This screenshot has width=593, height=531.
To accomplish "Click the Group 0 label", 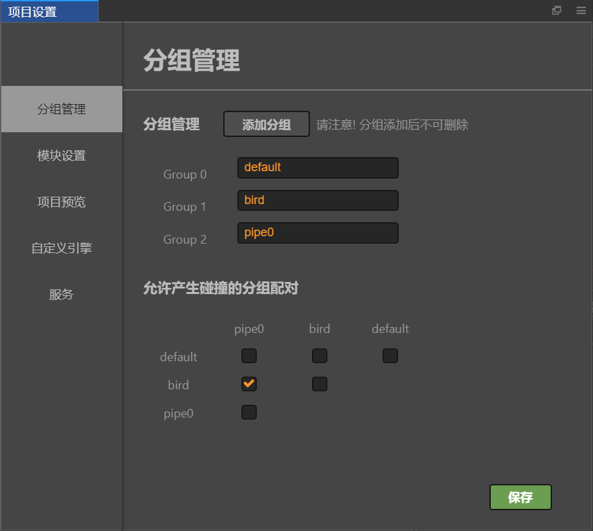I will coord(185,175).
